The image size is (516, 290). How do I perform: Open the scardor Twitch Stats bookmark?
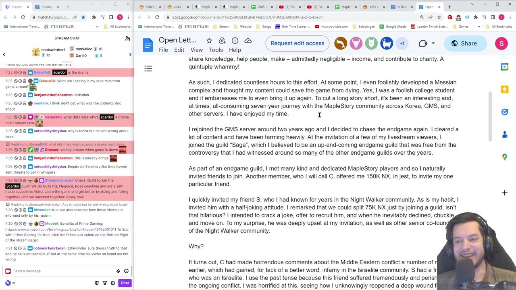coord(429,27)
